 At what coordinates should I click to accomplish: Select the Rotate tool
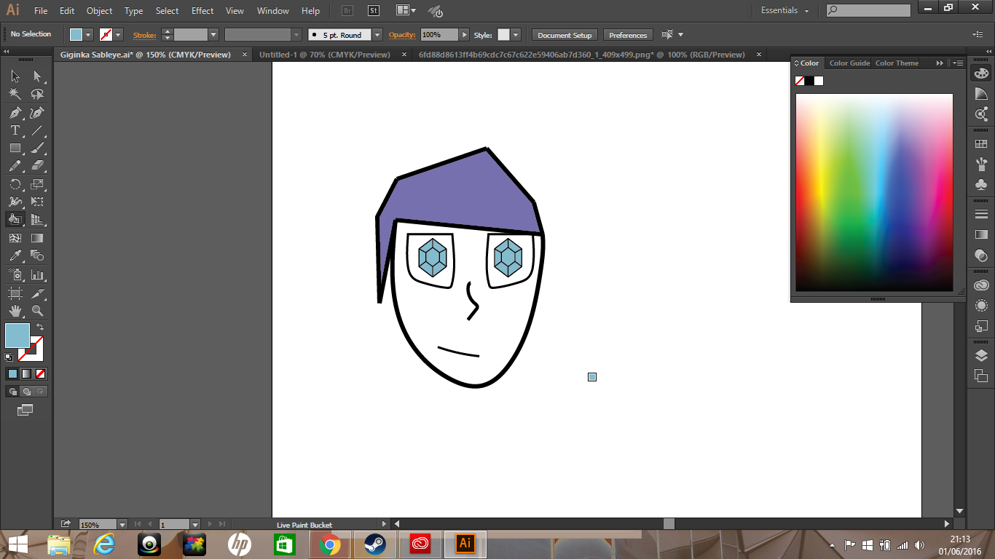click(15, 184)
